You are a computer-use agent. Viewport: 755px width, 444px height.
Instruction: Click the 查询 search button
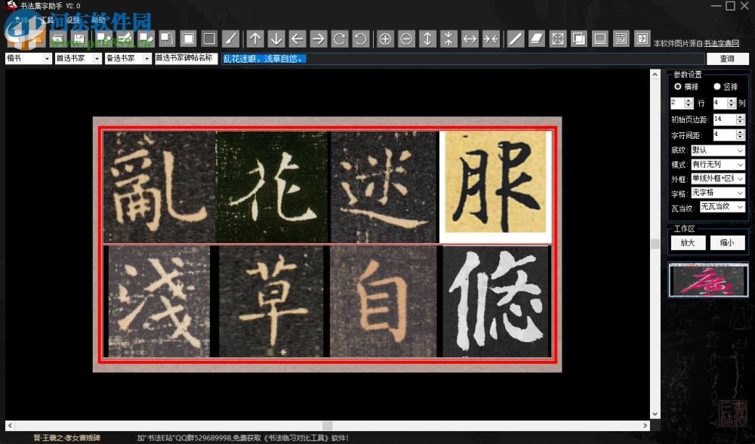(x=727, y=58)
